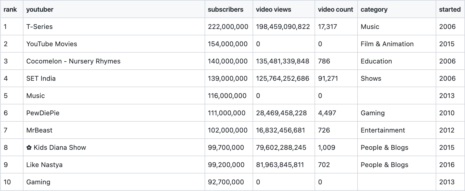Select the 'Gaming' youtuber cell in rank 10
Image resolution: width=465 pixels, height=191 pixels.
click(114, 182)
